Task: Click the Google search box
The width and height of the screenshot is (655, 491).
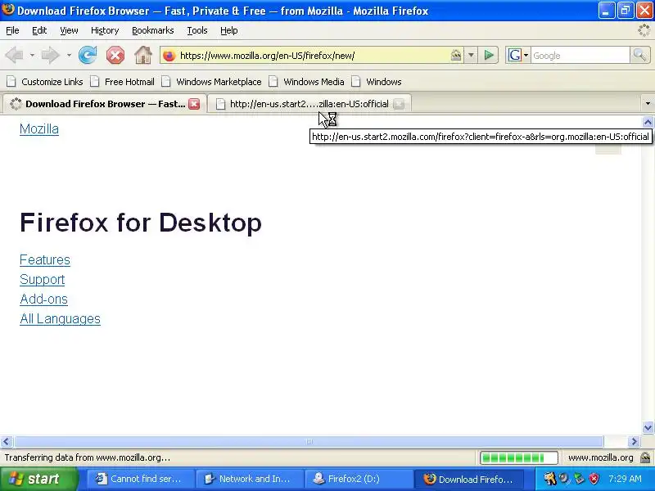Action: [x=580, y=55]
